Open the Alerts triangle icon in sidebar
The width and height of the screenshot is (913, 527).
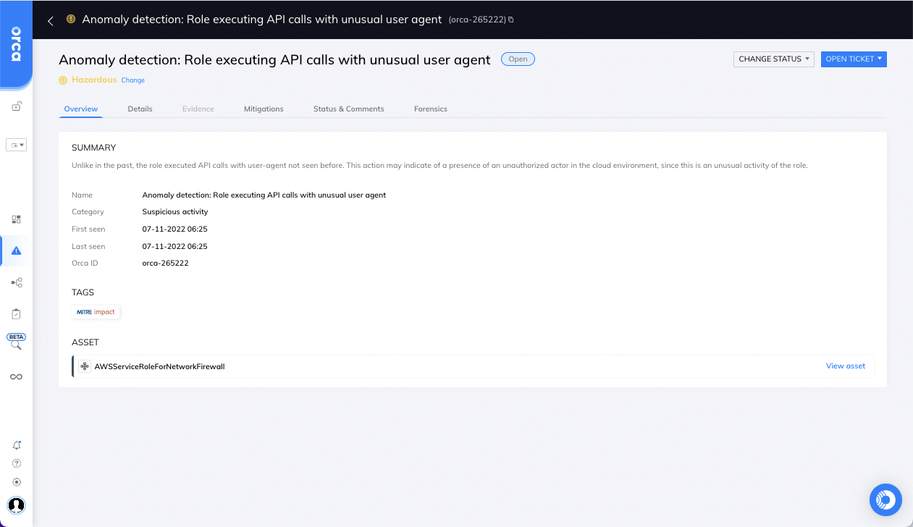(x=17, y=250)
